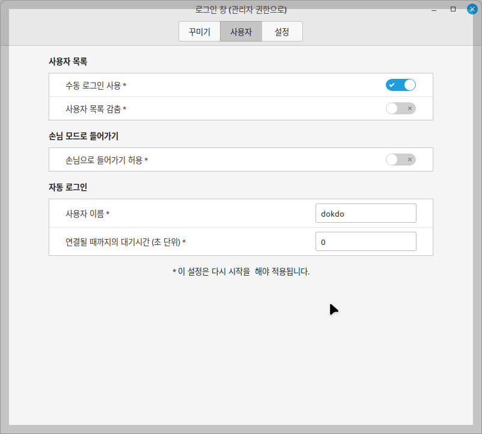
Task: Maximize the 로그인 창 window
Action: [453, 9]
